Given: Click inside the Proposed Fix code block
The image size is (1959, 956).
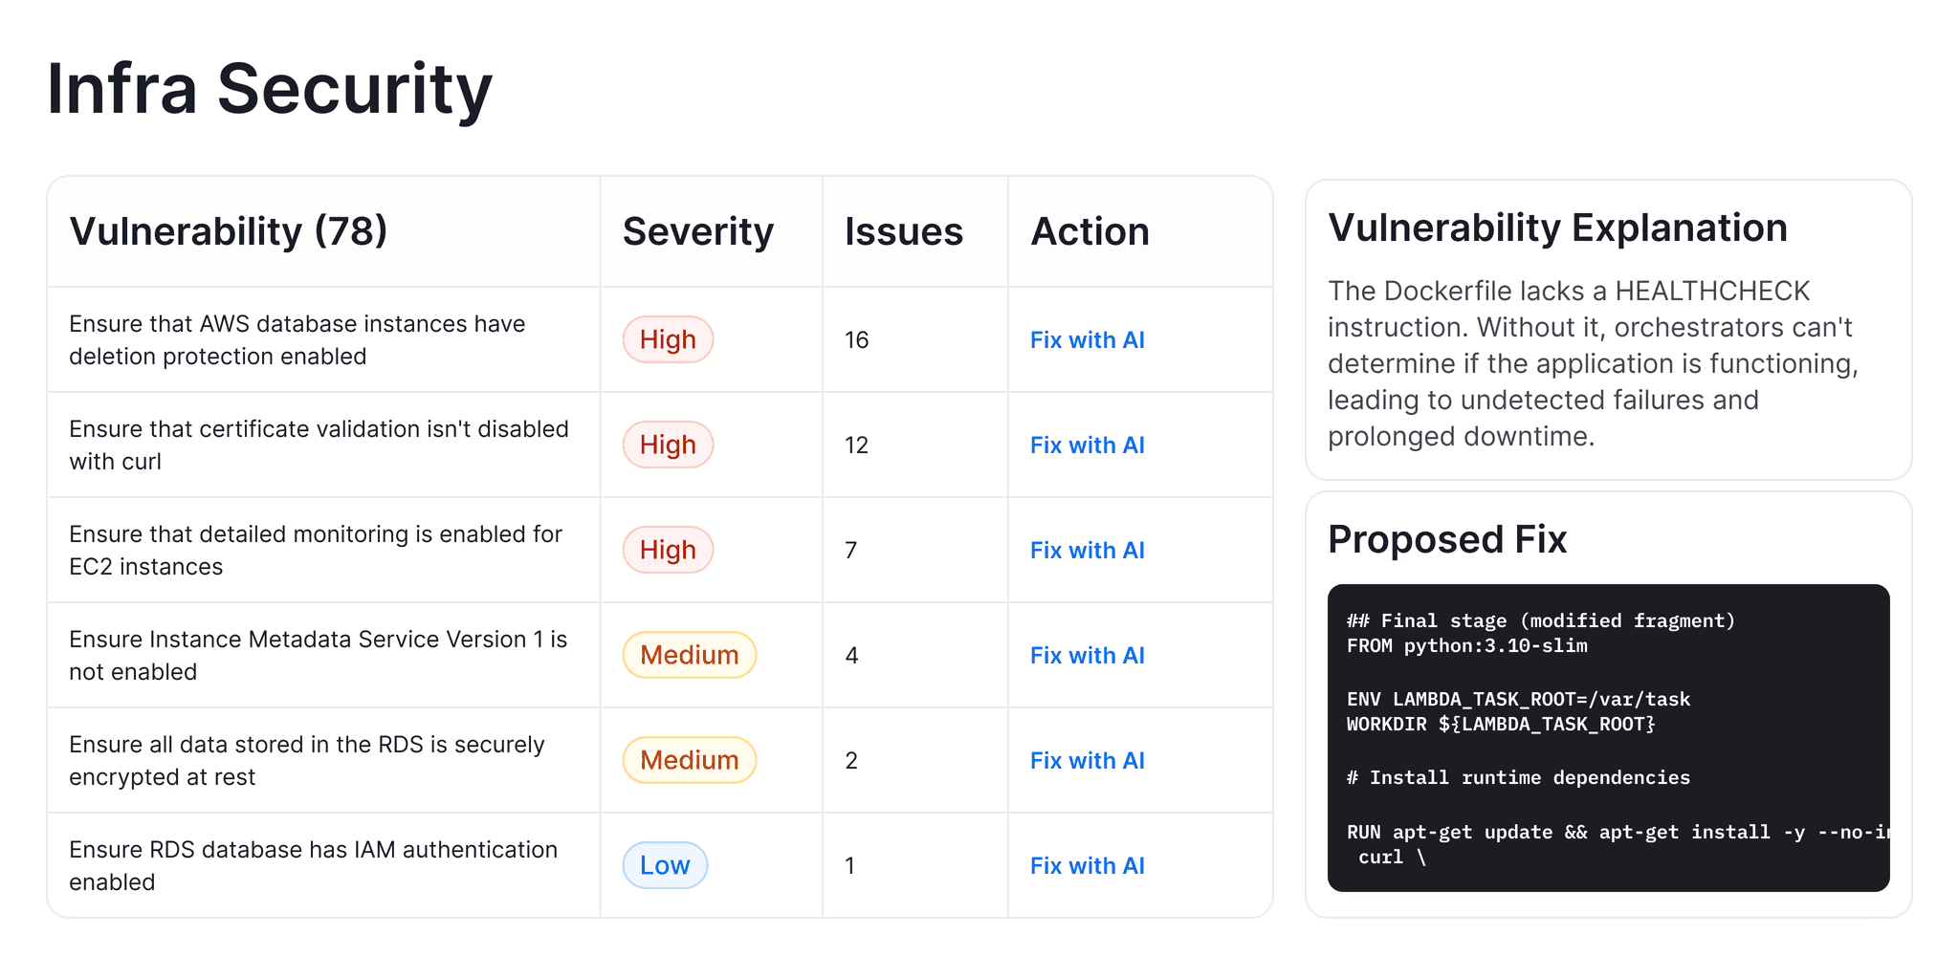Looking at the screenshot, I should 1608,737.
